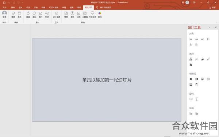
Task: Switch to the 幻灯片放映 slideshow tab
Action: (x=54, y=7)
